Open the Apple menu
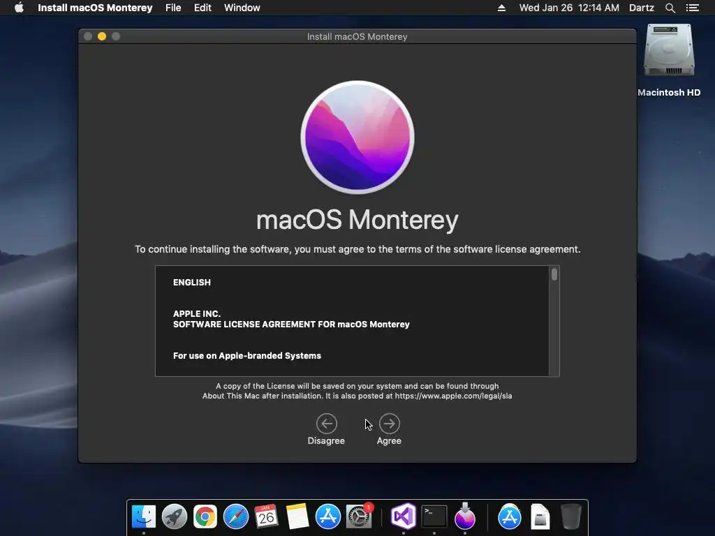 pos(19,8)
